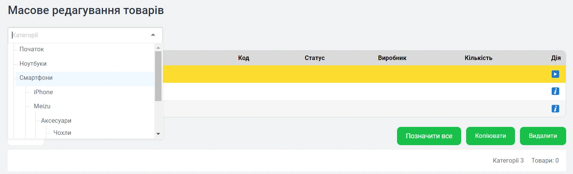Click the category list scrollbar thumb
Viewport: 573px width, 174px height.
coord(158,76)
